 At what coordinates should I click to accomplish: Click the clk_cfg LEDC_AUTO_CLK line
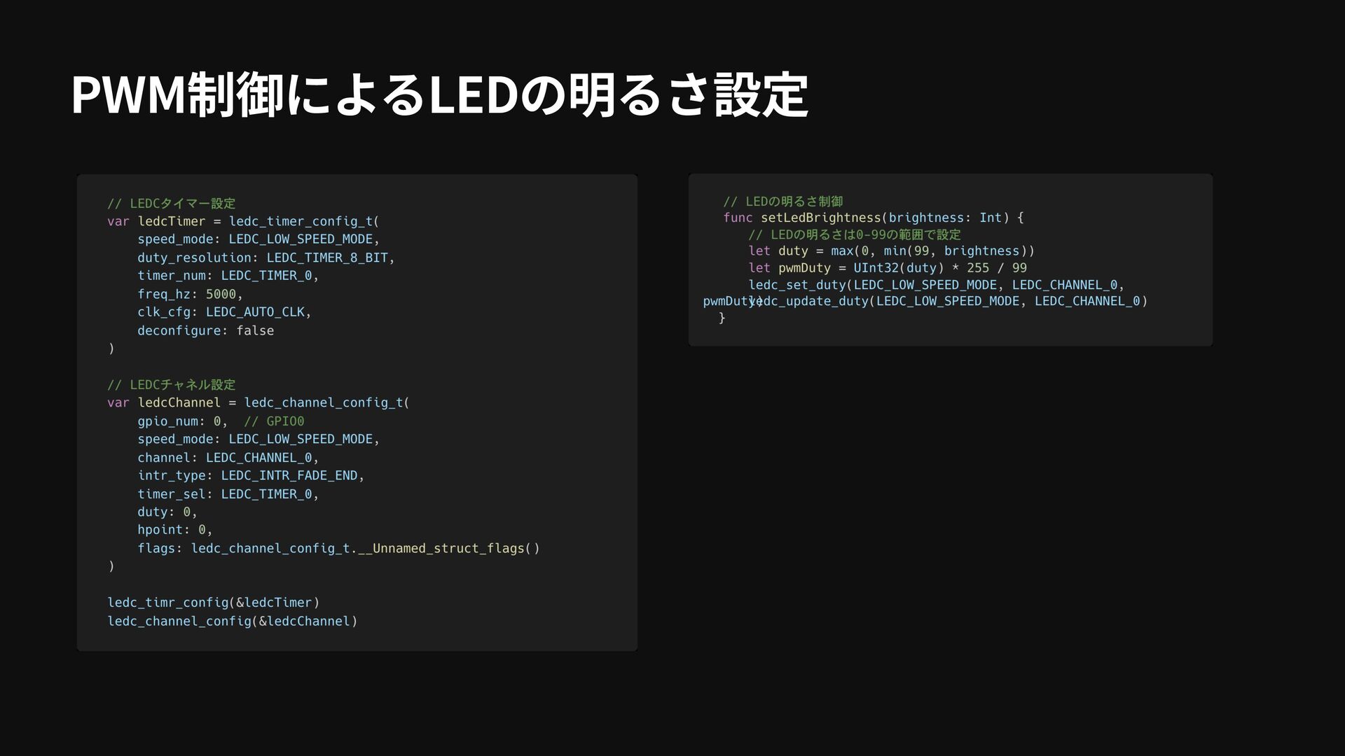223,312
